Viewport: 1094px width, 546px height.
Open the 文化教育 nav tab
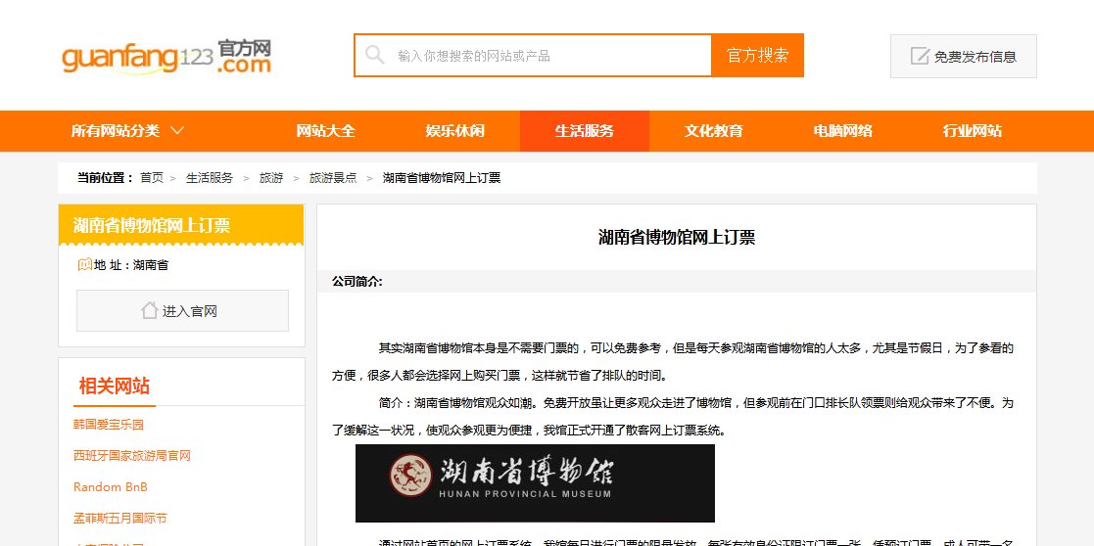714,130
